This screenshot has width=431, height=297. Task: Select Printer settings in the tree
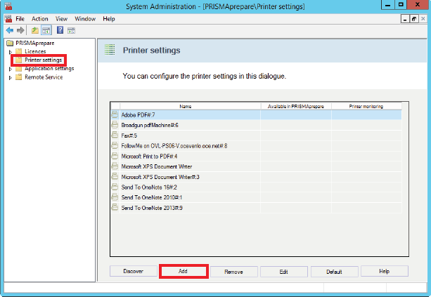(43, 60)
